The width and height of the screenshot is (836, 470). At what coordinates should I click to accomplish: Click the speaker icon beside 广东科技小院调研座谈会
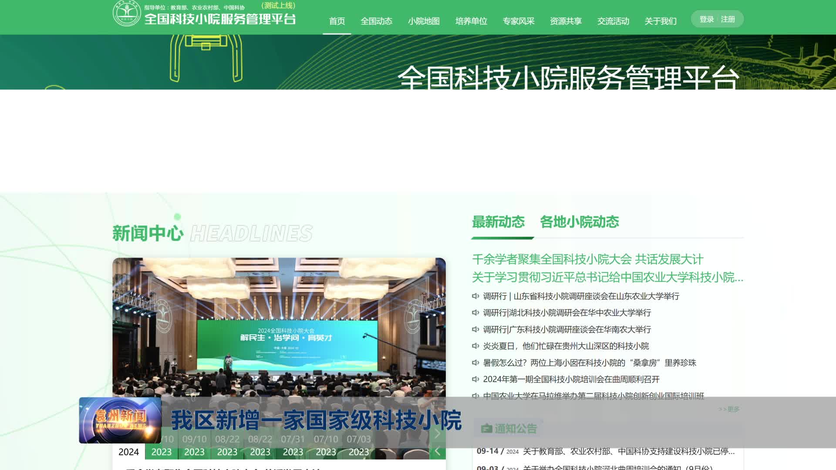coord(475,329)
